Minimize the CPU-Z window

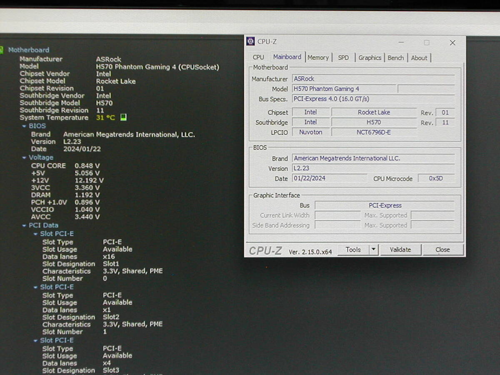coord(401,42)
